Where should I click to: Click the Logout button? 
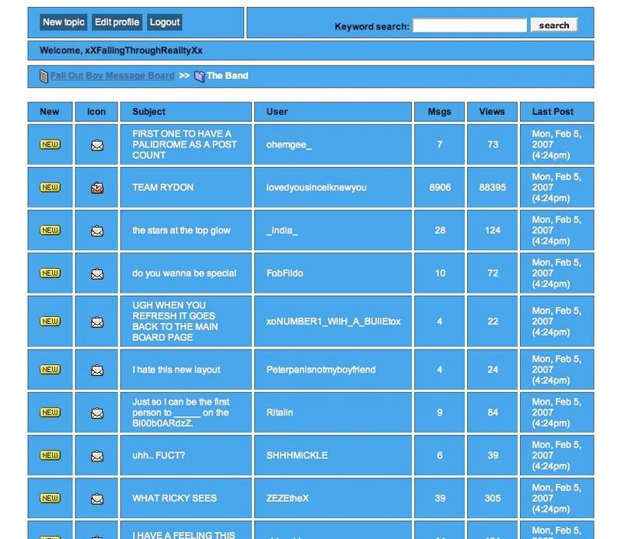165,23
